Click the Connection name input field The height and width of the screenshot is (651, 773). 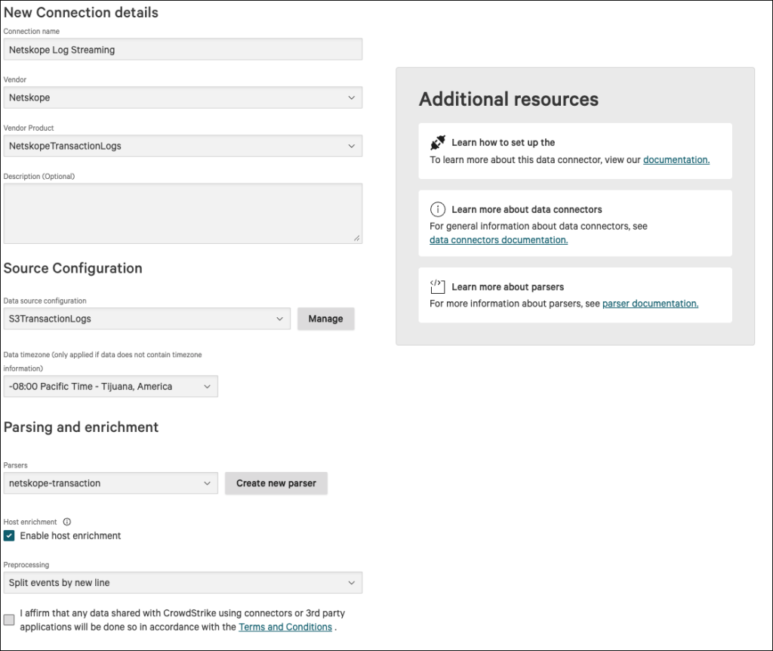coord(183,49)
